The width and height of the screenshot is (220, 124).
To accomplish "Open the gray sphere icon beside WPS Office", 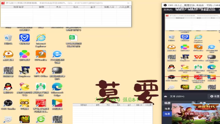I will pyautogui.click(x=57, y=71).
